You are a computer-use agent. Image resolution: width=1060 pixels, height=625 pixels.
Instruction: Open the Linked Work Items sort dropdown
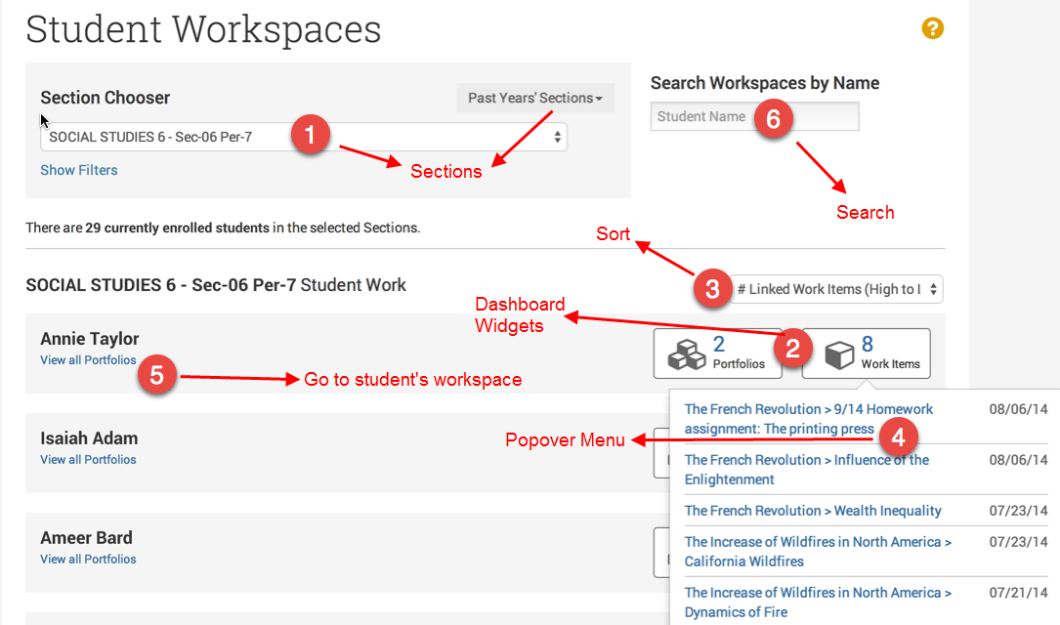tap(838, 289)
